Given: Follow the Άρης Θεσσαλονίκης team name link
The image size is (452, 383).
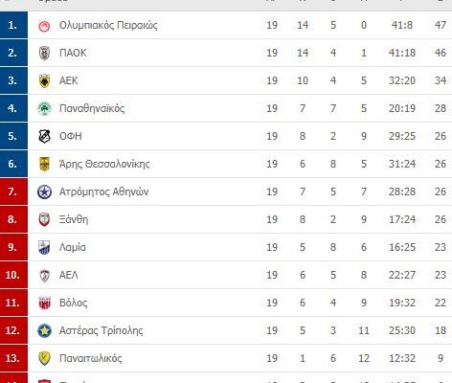Looking at the screenshot, I should 104,164.
